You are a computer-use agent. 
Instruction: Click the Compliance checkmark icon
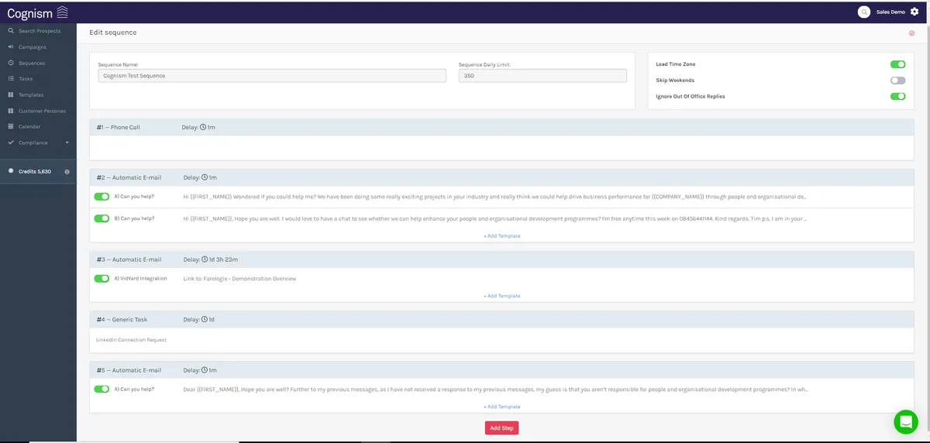pos(11,143)
